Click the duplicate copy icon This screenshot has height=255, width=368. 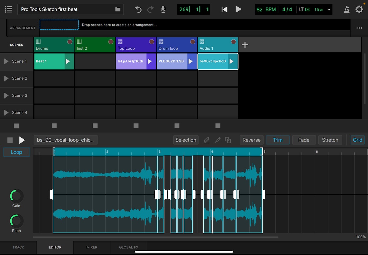click(x=228, y=140)
